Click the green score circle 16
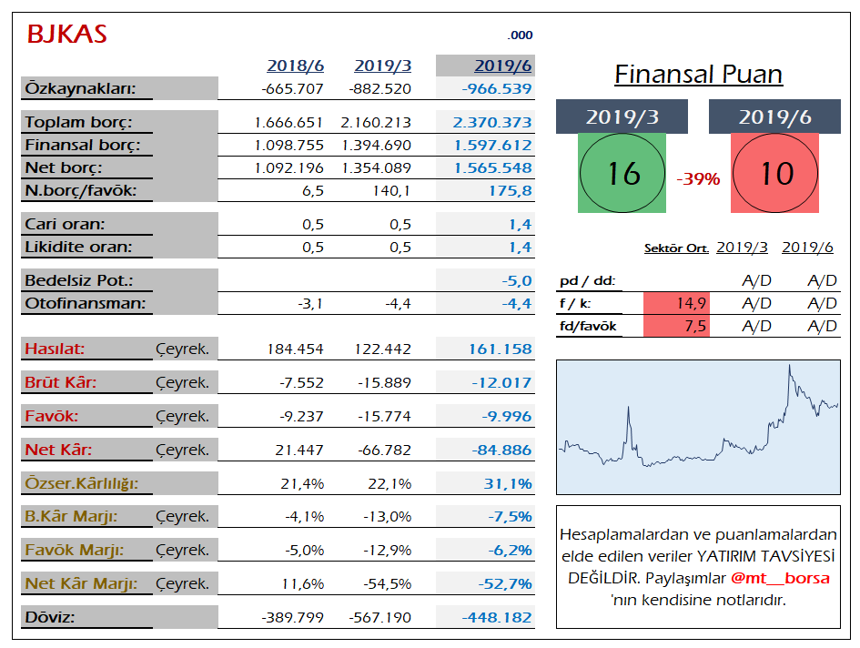 [x=622, y=173]
